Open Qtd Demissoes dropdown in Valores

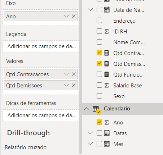66,85
